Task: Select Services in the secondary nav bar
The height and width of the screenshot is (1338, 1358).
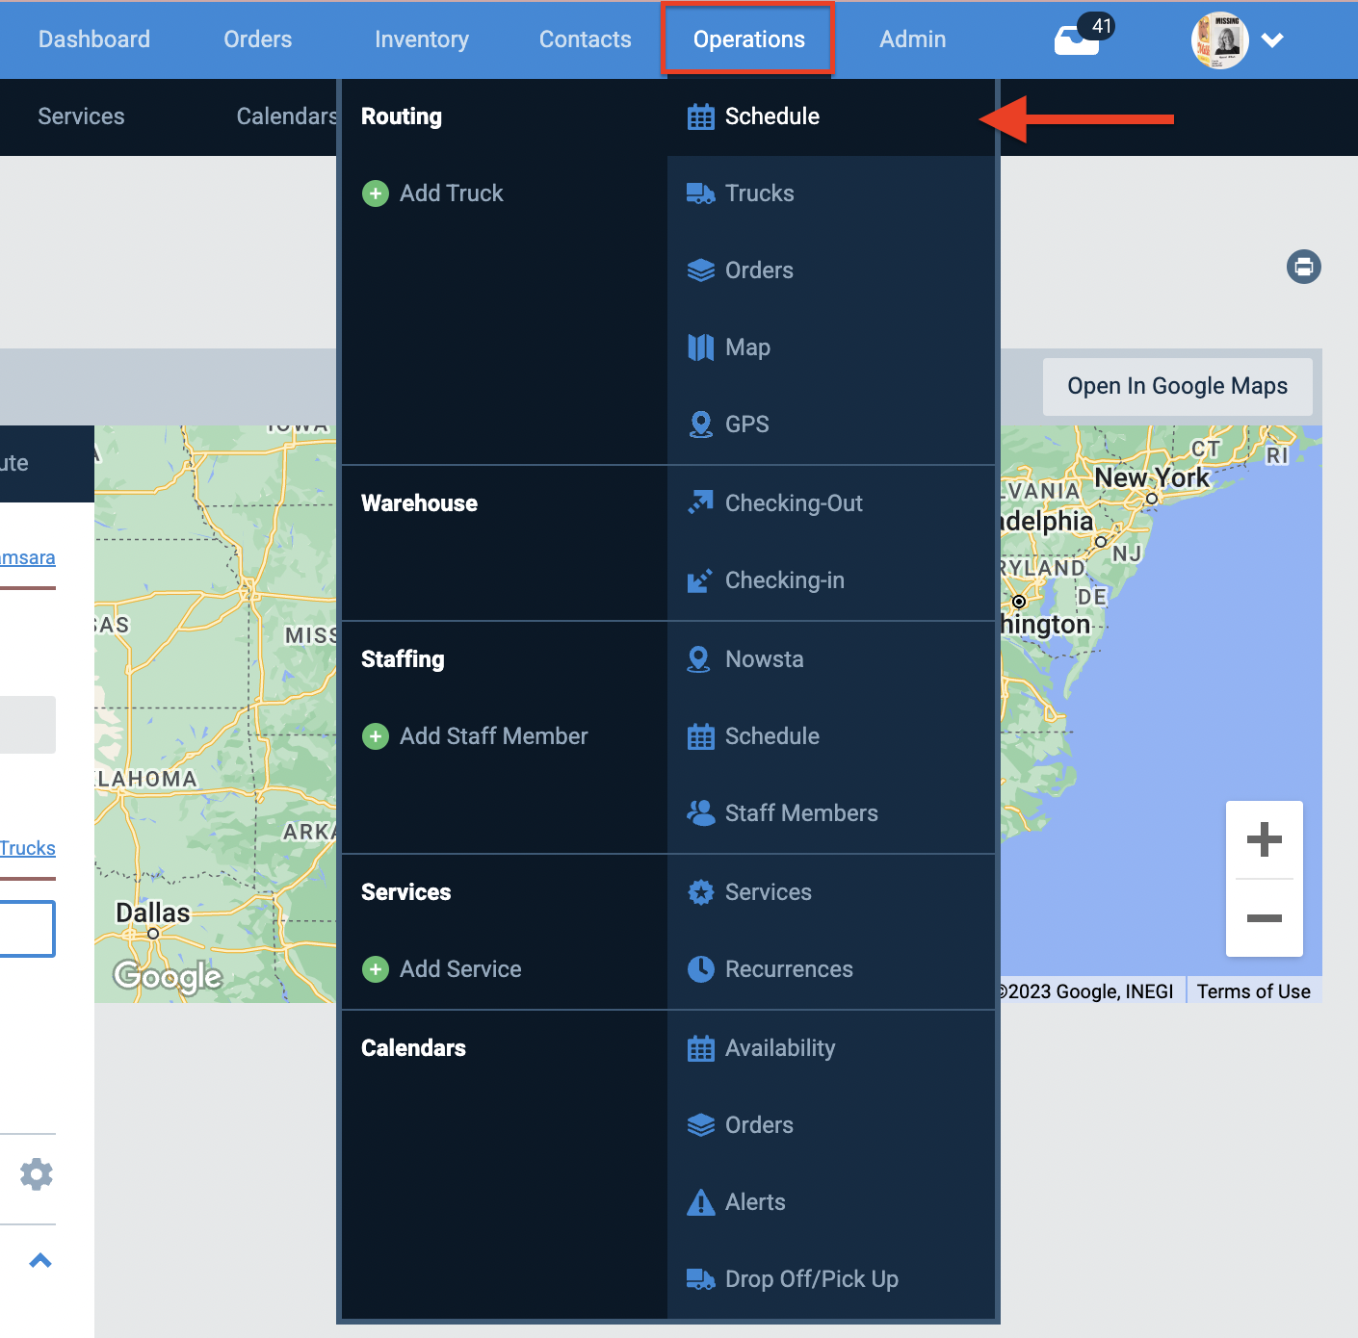Action: (82, 116)
